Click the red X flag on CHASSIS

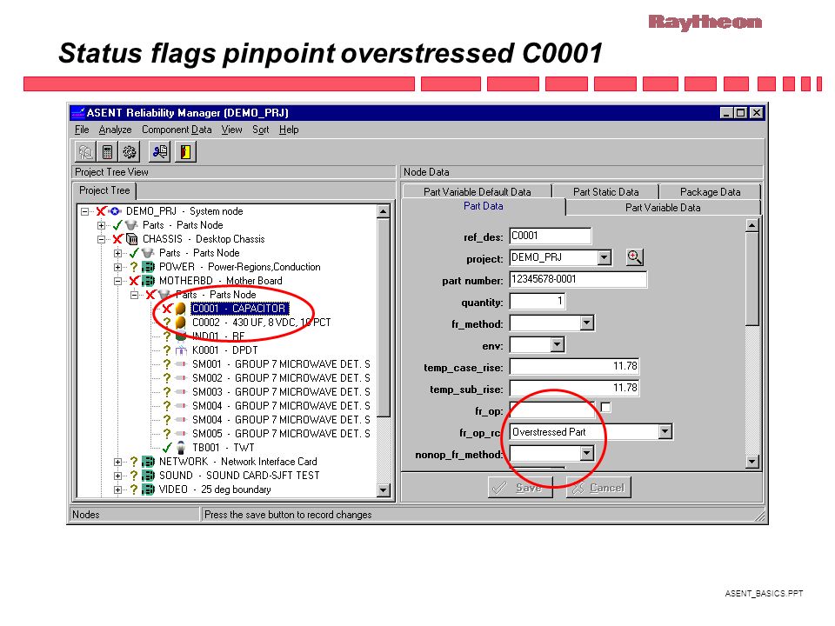tap(117, 239)
